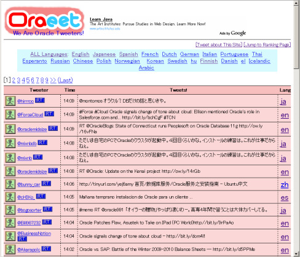Viewport: 300px width, 257px height.
Task: Filter tweets by Arabic
Action: pos(146,68)
